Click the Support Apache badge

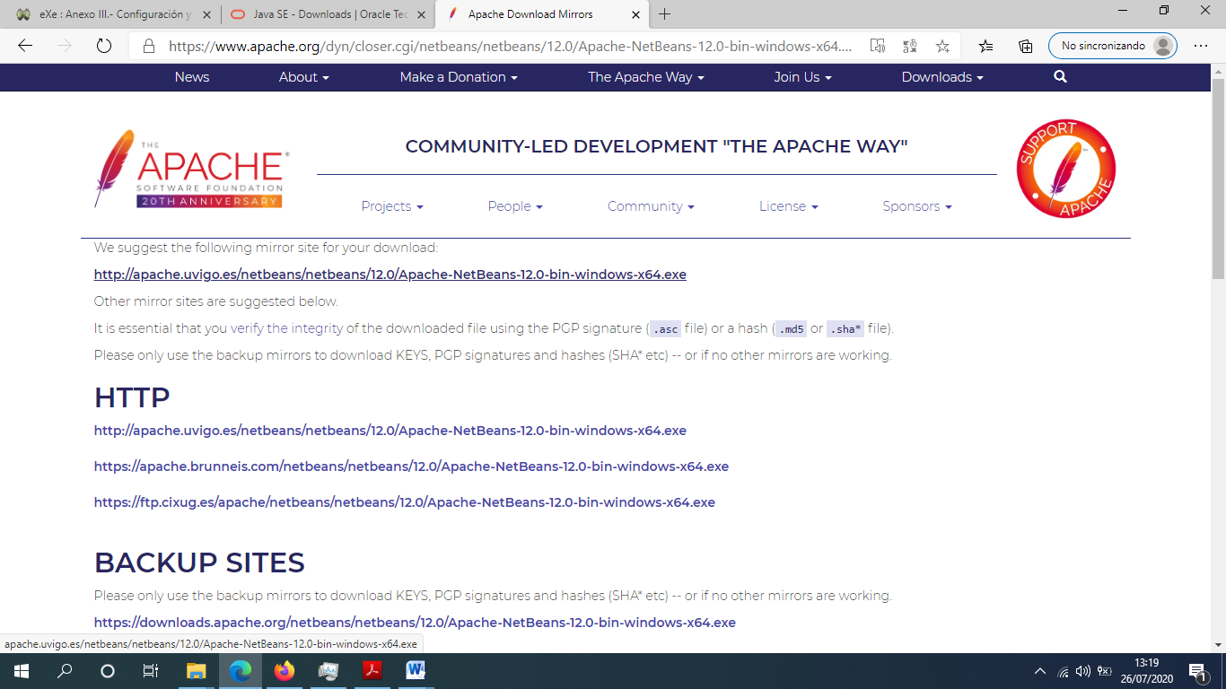[1066, 169]
